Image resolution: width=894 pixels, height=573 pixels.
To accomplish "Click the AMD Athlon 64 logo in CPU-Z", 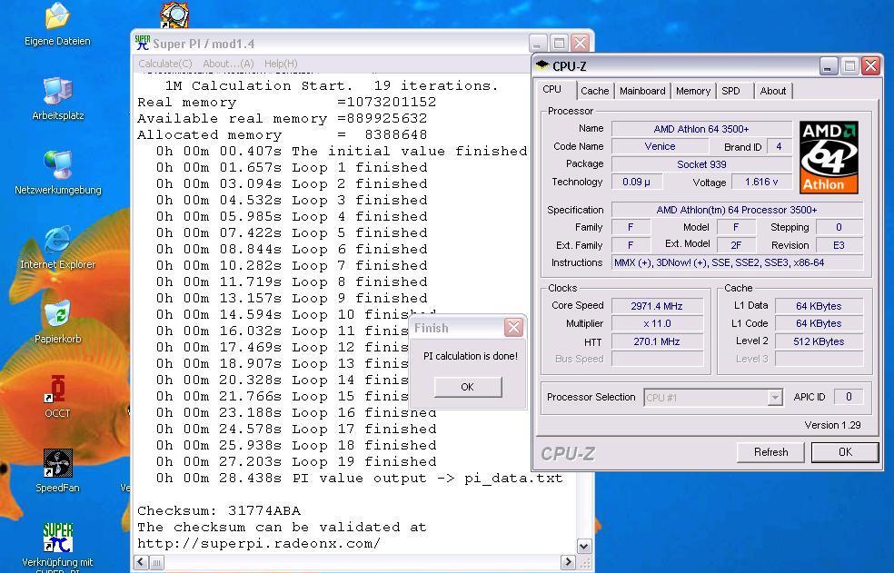I will coord(829,157).
